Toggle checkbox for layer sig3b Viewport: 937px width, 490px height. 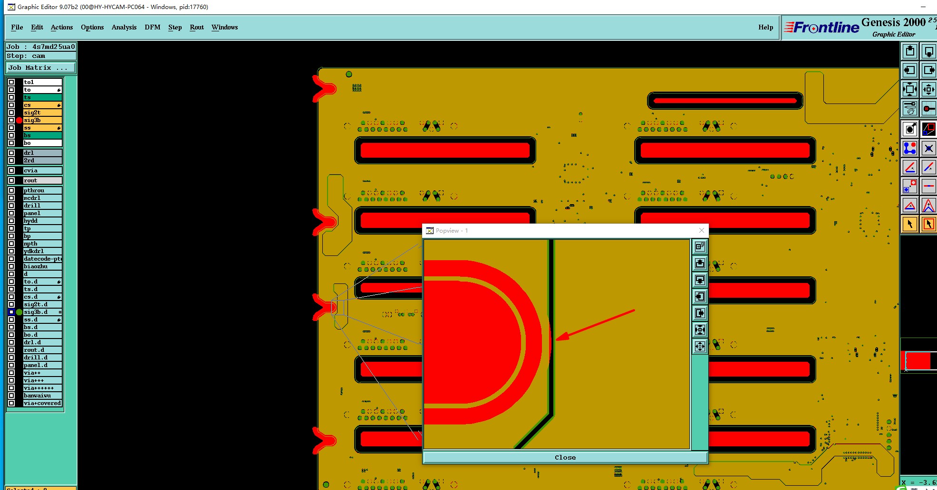(11, 120)
